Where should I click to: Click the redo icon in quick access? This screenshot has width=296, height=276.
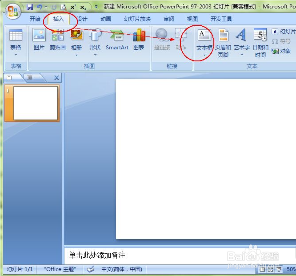(x=54, y=8)
